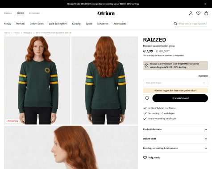
Task: Click Achteraf betalen met Klarna text
Action: 162,108
